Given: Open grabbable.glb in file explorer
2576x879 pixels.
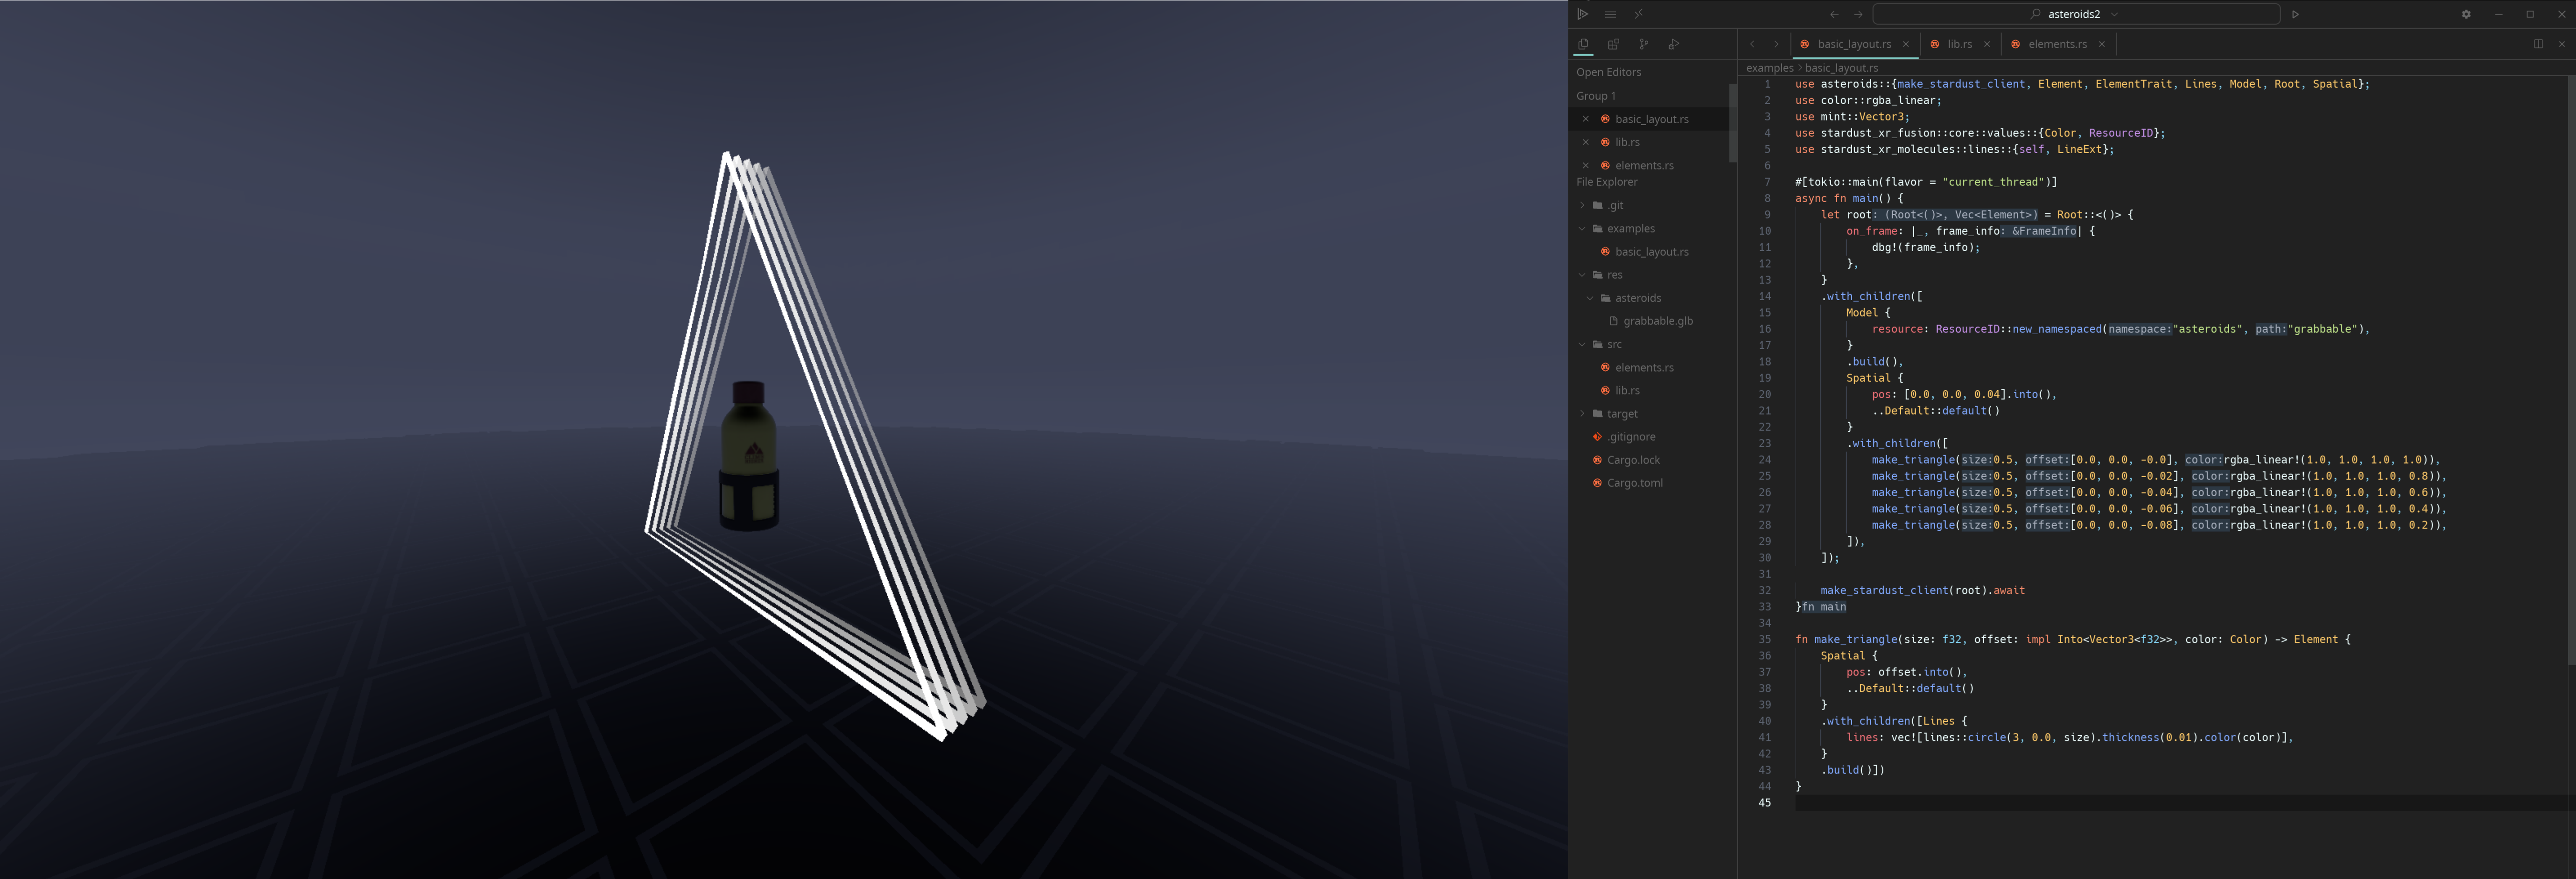Looking at the screenshot, I should pyautogui.click(x=1657, y=321).
